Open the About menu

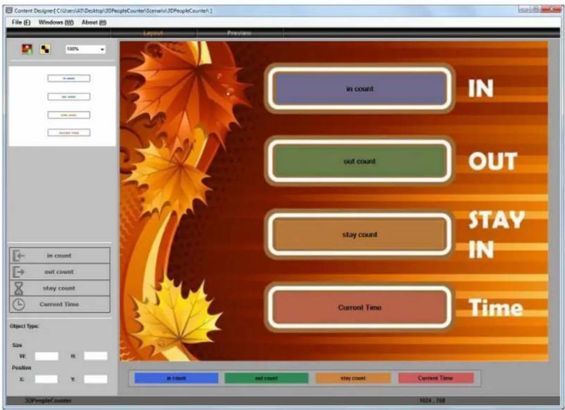94,22
